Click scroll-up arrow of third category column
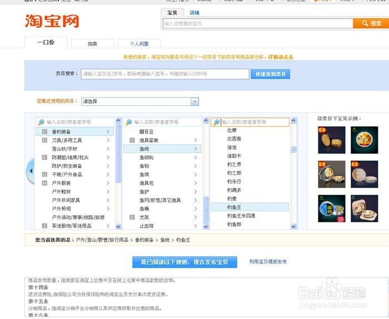389x319 pixels. 293,120
